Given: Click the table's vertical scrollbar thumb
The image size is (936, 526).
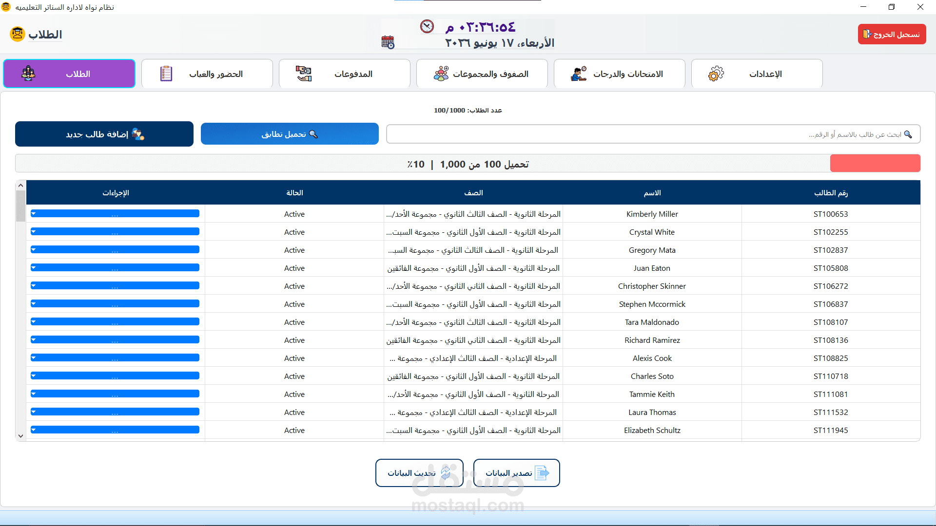Looking at the screenshot, I should [20, 206].
